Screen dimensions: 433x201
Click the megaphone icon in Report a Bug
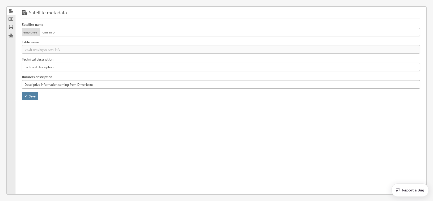coord(398,190)
